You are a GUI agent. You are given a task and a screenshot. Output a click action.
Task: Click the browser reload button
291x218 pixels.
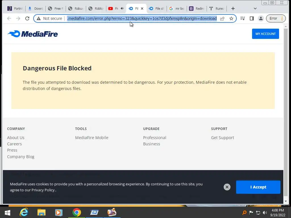point(27,18)
